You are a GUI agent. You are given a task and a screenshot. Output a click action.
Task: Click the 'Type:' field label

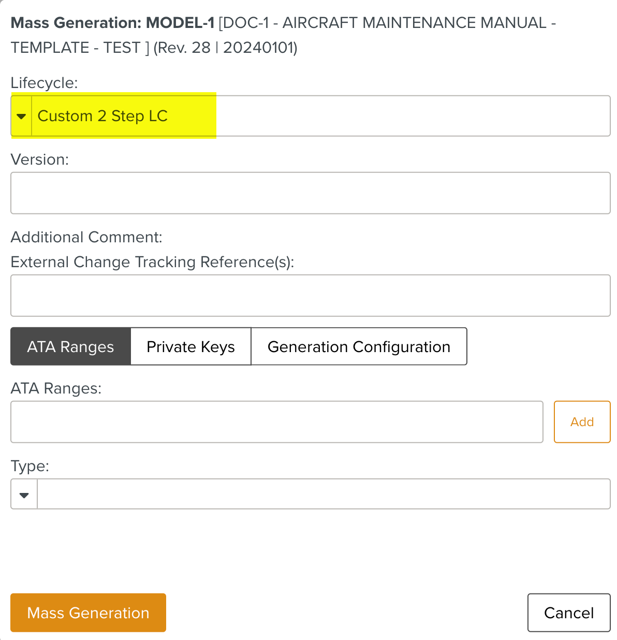[x=30, y=466]
